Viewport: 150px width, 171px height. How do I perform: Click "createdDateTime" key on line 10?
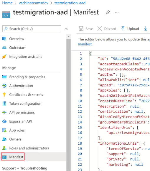116,101
